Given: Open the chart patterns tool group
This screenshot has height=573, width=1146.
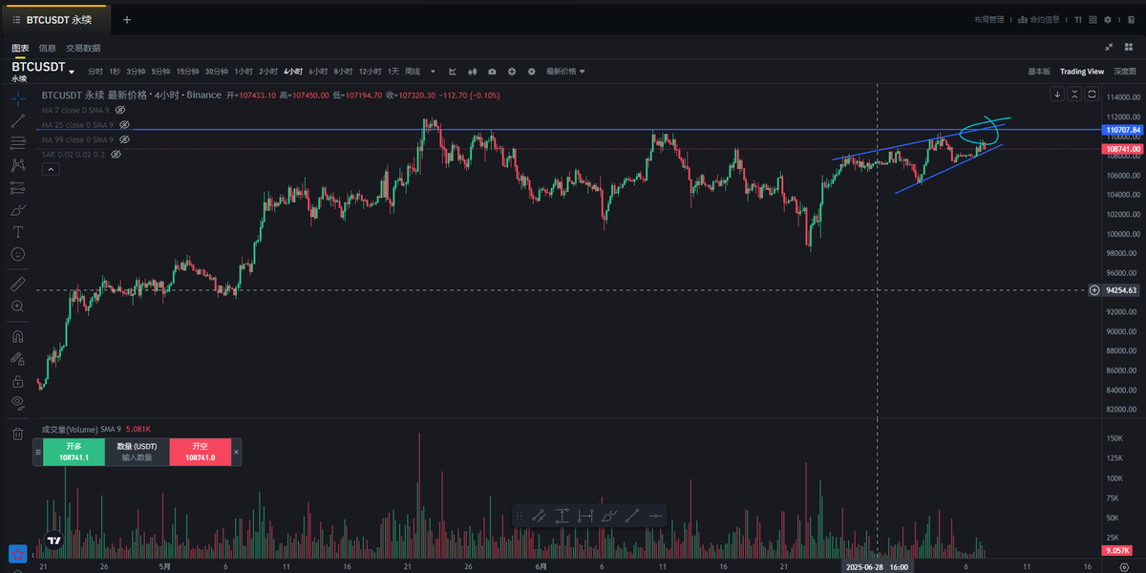Looking at the screenshot, I should [17, 165].
